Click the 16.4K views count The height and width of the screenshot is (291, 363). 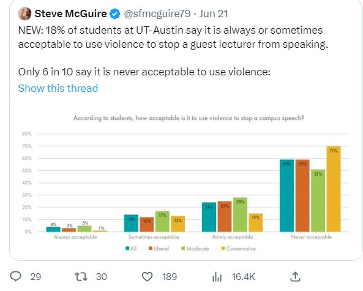pyautogui.click(x=243, y=277)
